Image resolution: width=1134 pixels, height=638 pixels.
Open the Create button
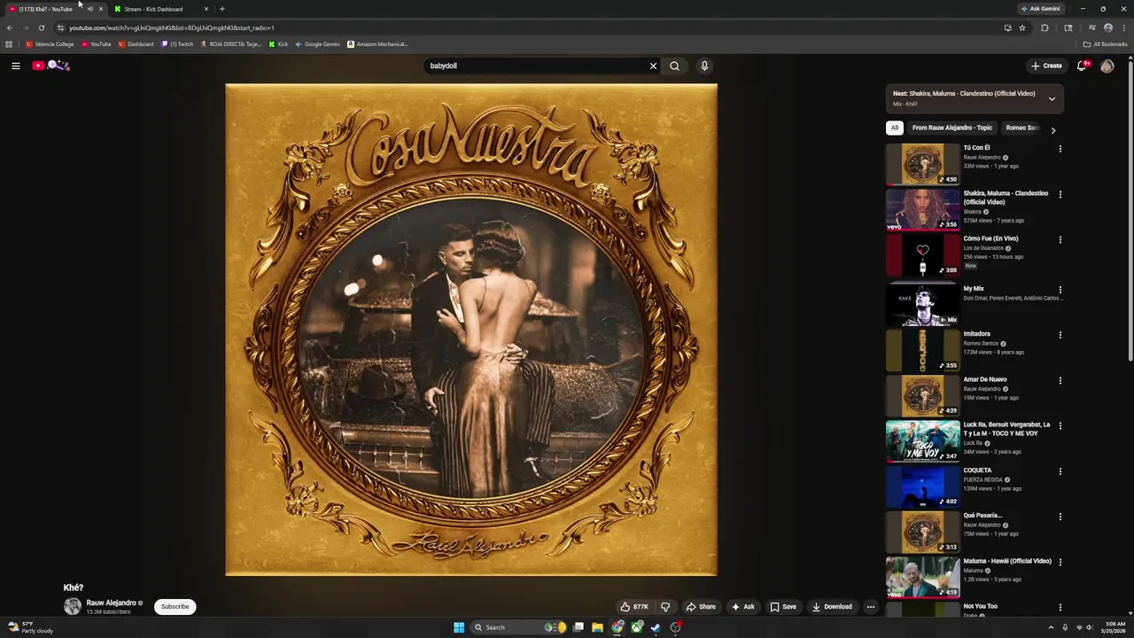[1046, 66]
